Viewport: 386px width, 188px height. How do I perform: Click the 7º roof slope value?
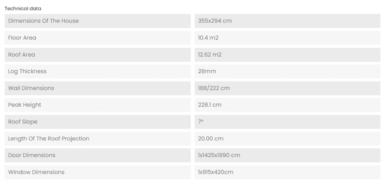[201, 122]
